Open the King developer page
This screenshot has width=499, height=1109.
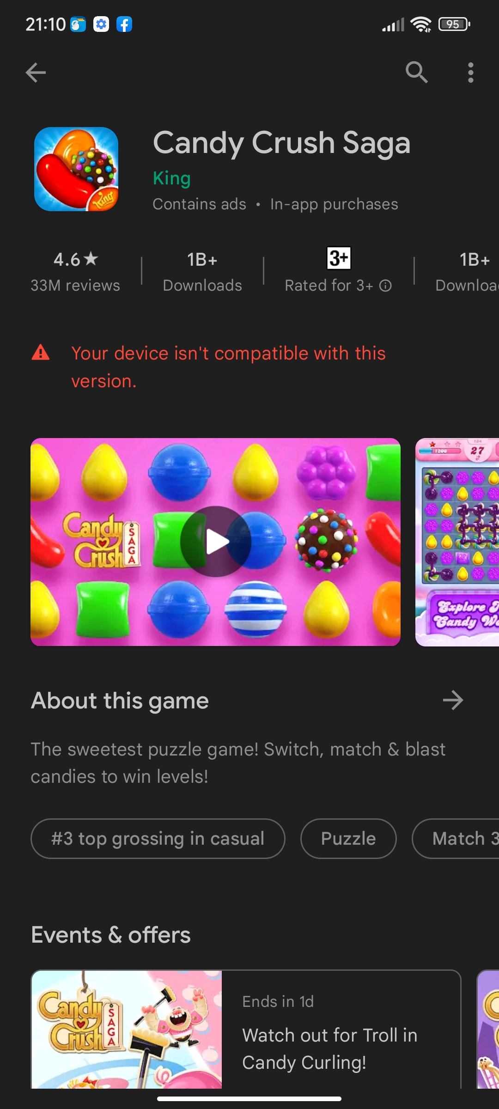tap(172, 178)
